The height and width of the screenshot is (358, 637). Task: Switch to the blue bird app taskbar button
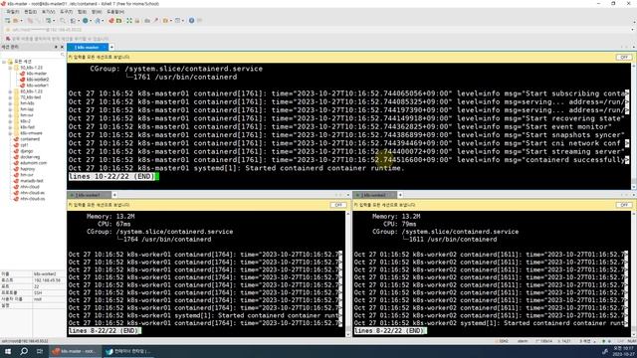[127, 351]
